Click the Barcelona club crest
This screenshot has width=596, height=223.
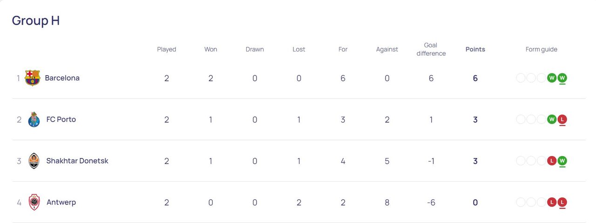pos(32,78)
